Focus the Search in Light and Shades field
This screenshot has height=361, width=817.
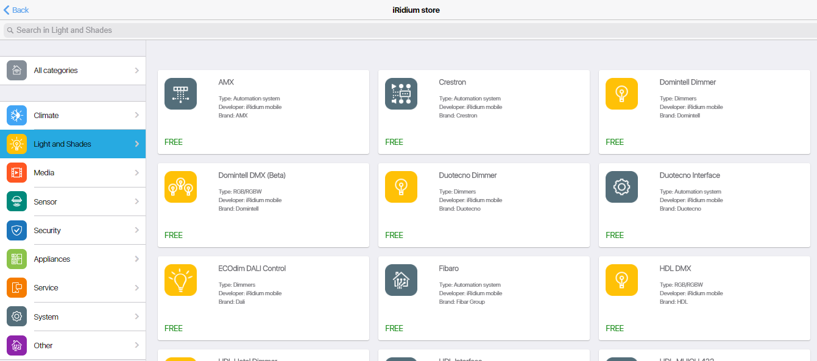pos(408,30)
